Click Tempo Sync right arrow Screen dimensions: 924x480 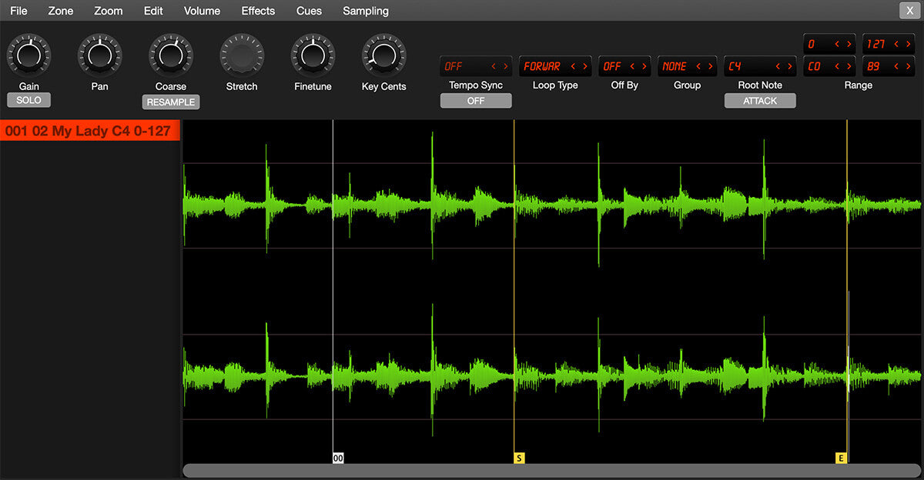(505, 67)
